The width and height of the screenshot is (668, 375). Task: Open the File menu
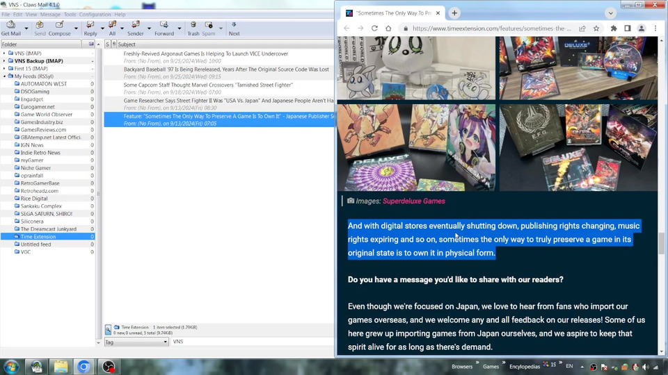pos(6,15)
